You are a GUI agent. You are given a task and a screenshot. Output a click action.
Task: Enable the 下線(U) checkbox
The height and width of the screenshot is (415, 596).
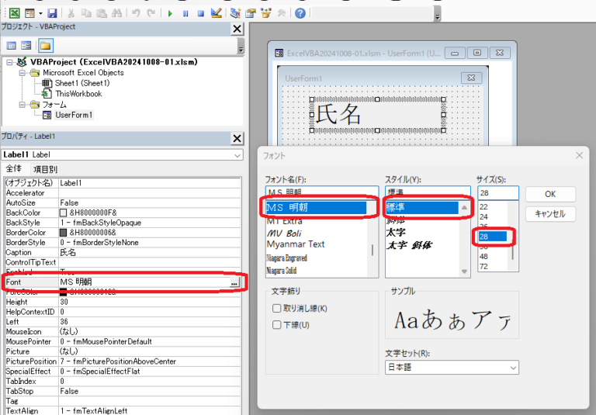tap(277, 325)
